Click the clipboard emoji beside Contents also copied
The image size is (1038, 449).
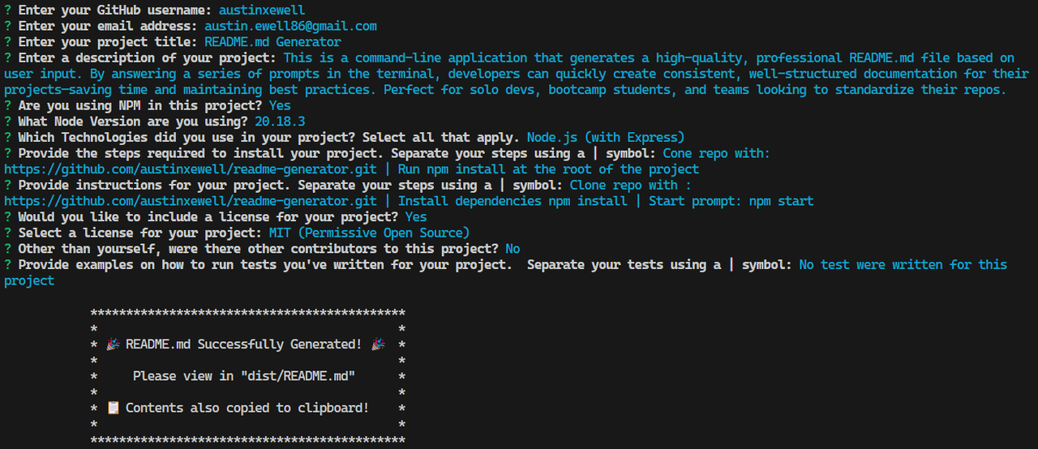point(114,408)
